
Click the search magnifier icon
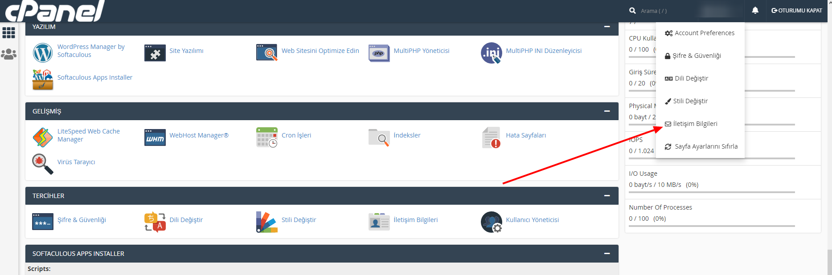(632, 10)
